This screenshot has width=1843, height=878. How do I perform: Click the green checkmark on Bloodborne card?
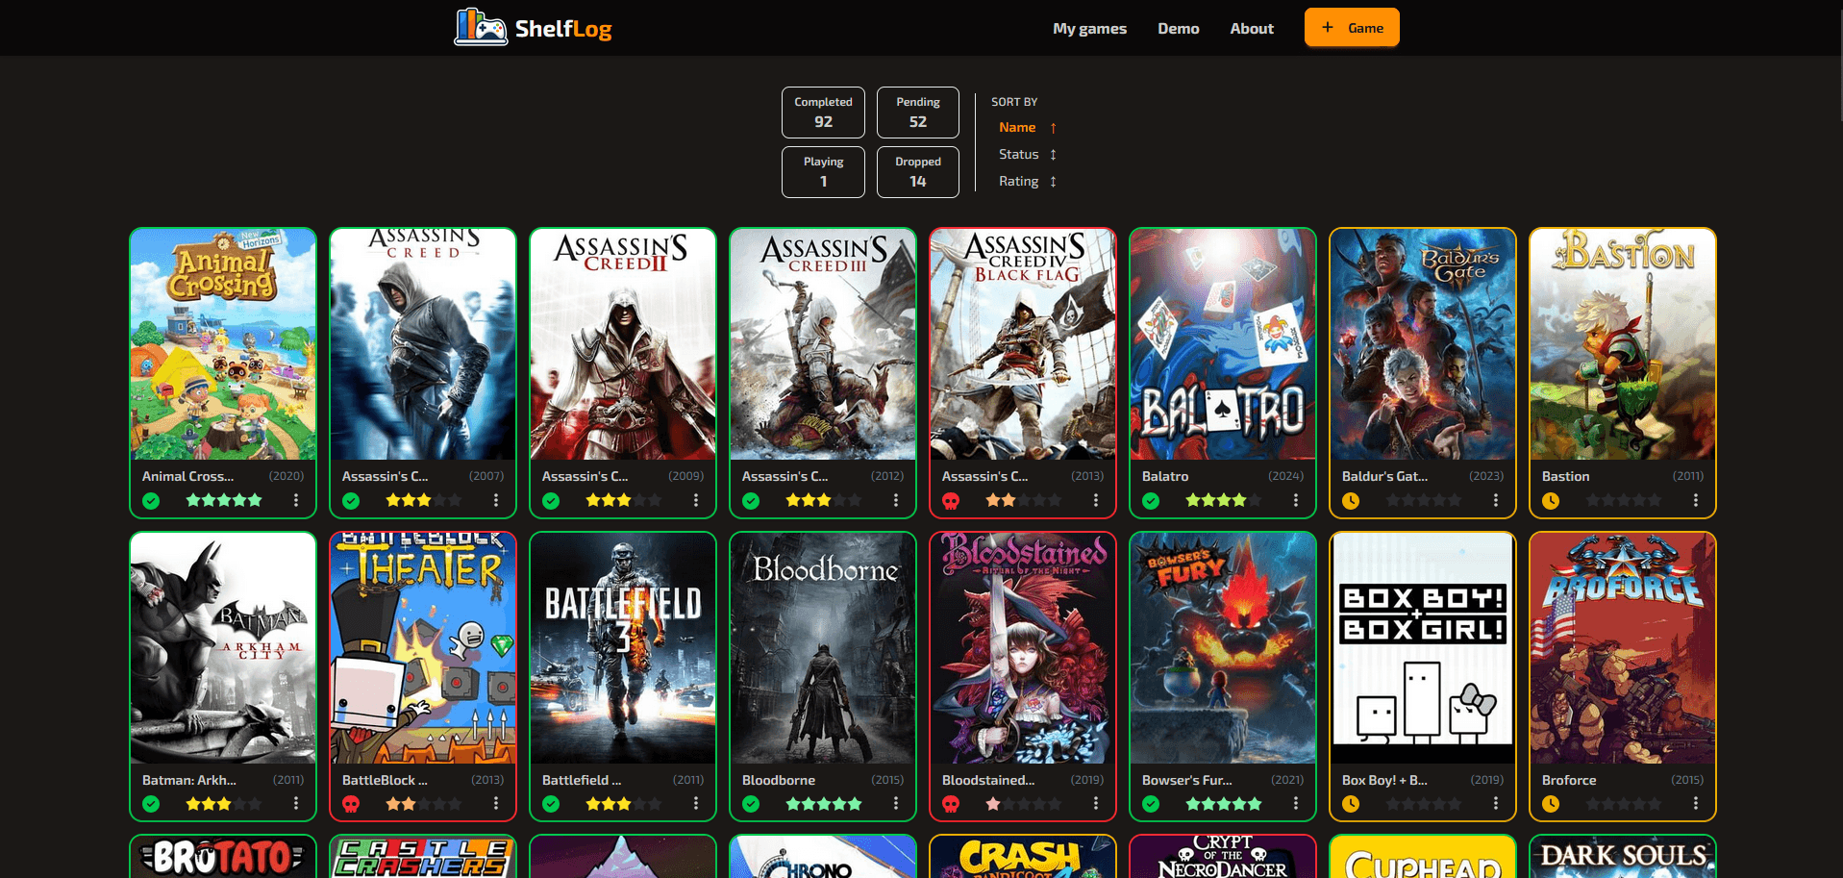tap(751, 804)
